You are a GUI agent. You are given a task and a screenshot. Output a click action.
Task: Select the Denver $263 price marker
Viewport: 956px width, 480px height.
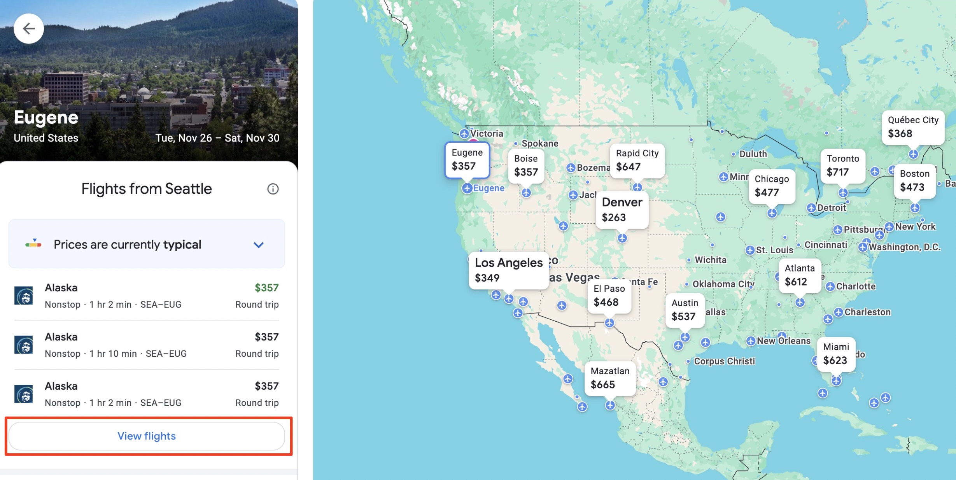(622, 210)
